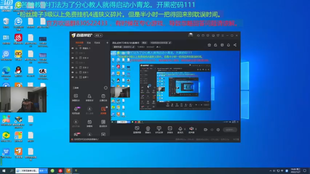The width and height of the screenshot is (310, 174).
Task: Toggle visibility of 全屏 1 source
Action: coord(72,77)
